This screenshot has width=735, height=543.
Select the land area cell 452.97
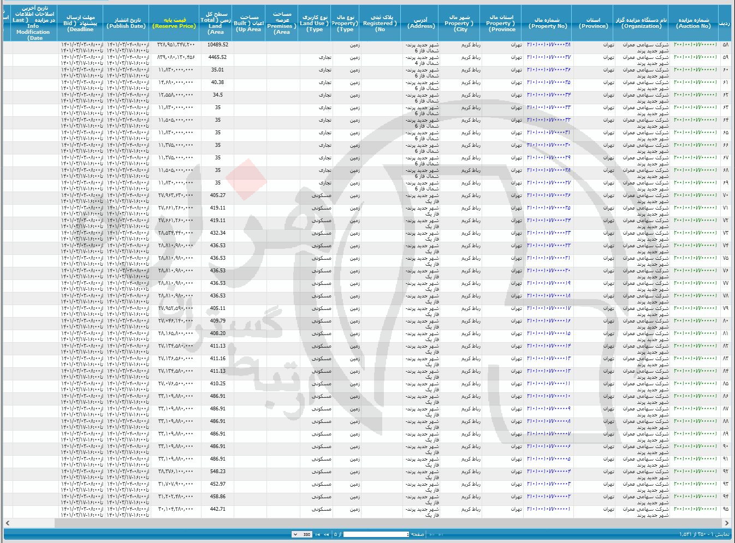coord(217,484)
